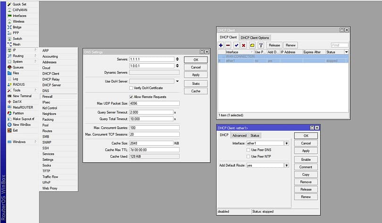Click Renew in DHCP Client toolbar

(x=291, y=45)
